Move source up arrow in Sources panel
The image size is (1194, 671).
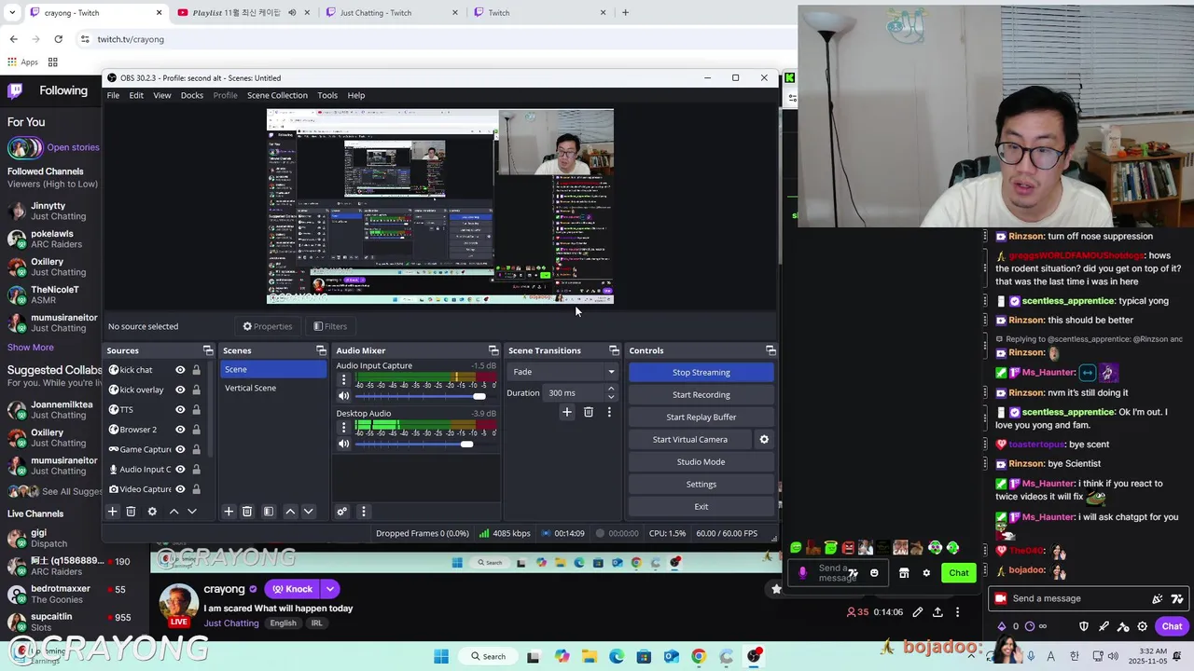[174, 511]
